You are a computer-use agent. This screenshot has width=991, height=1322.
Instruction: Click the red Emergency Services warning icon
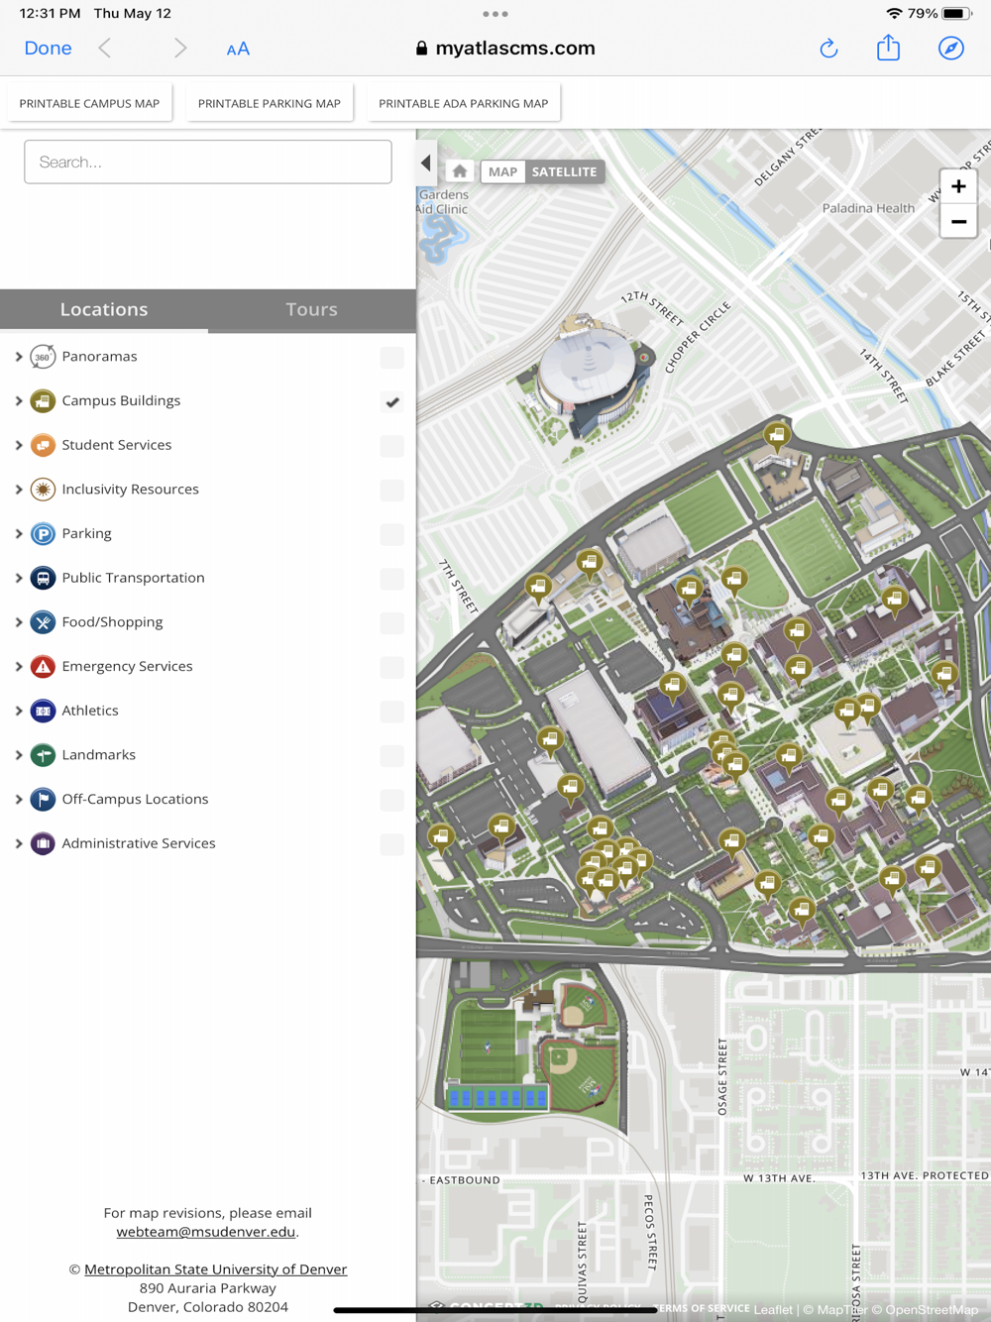[43, 667]
